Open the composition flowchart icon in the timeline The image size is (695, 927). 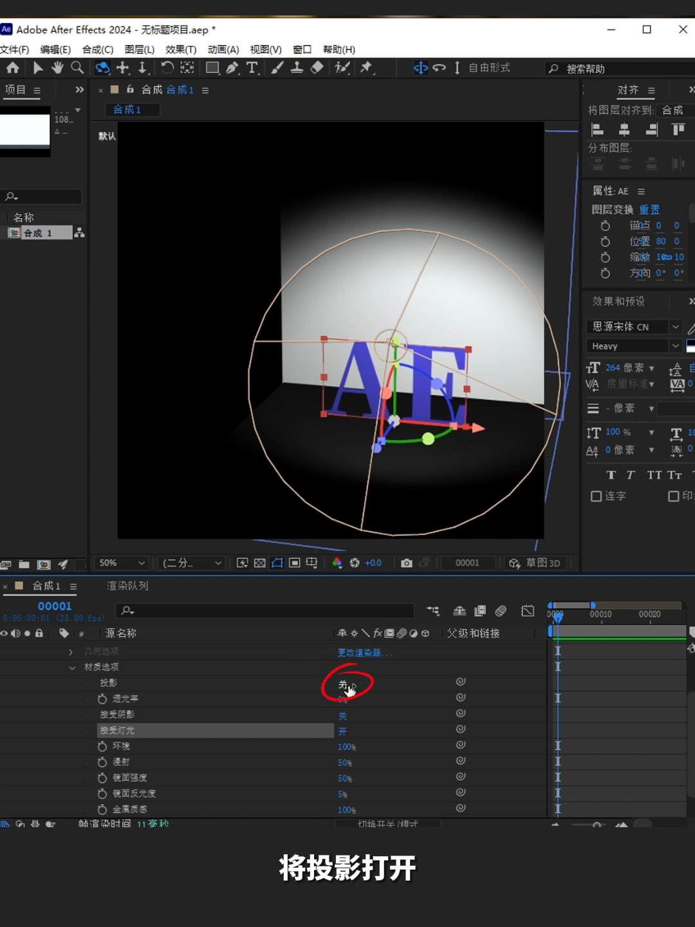433,611
